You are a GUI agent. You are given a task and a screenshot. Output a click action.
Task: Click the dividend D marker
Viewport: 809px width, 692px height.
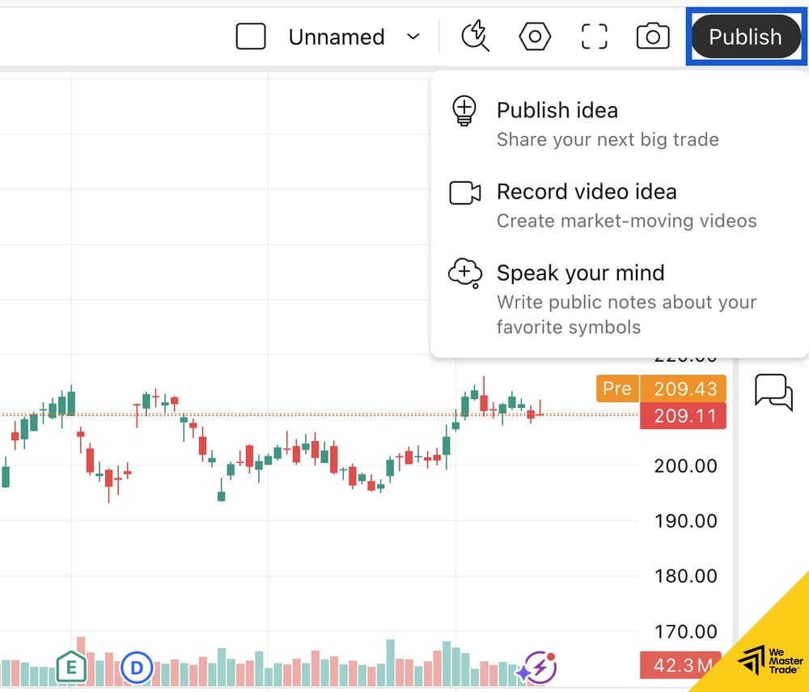[x=137, y=668]
